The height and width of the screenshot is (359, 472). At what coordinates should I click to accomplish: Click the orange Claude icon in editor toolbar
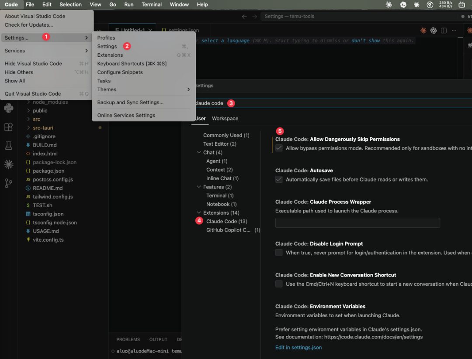(x=423, y=31)
